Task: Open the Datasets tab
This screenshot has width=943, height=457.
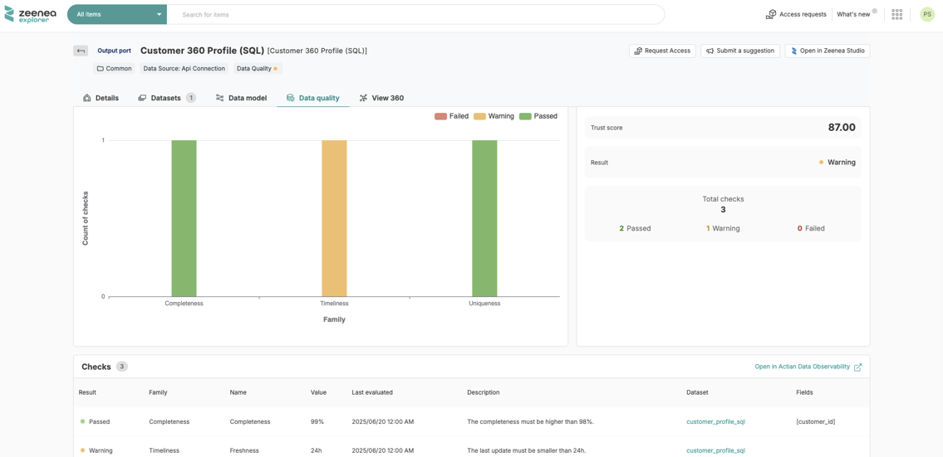Action: 165,98
